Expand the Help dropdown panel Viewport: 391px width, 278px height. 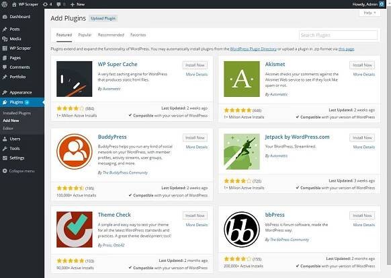[370, 13]
